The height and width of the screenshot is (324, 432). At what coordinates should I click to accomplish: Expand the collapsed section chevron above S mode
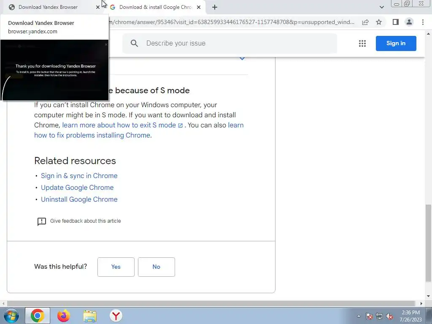242,58
